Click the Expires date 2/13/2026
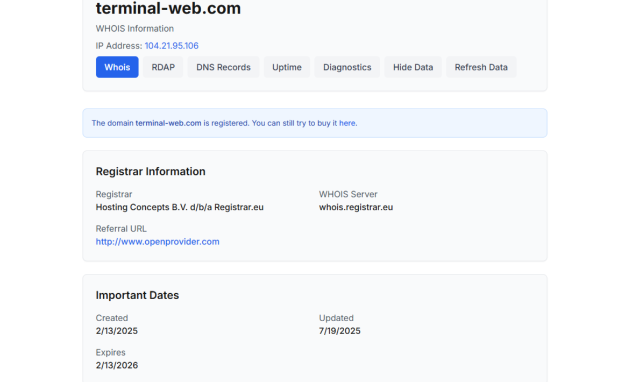The width and height of the screenshot is (632, 382). 117,365
